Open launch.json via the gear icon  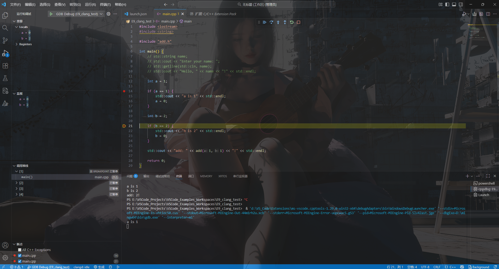tap(108, 14)
